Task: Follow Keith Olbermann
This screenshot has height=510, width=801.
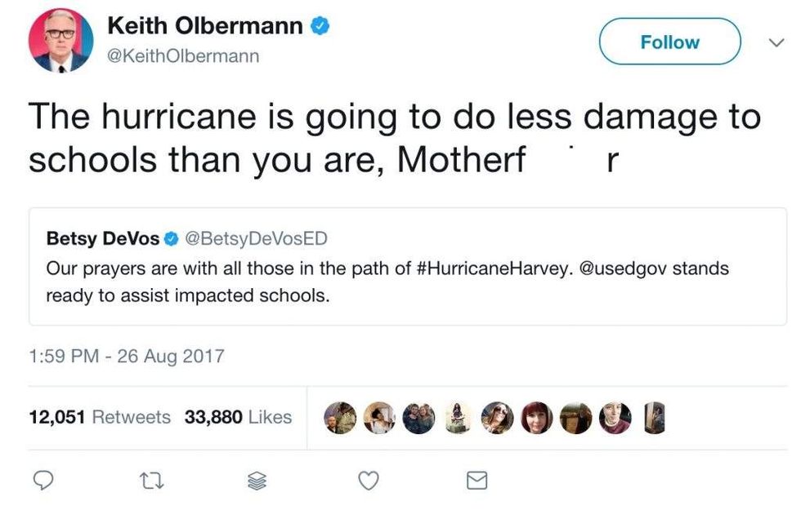Action: 669,42
